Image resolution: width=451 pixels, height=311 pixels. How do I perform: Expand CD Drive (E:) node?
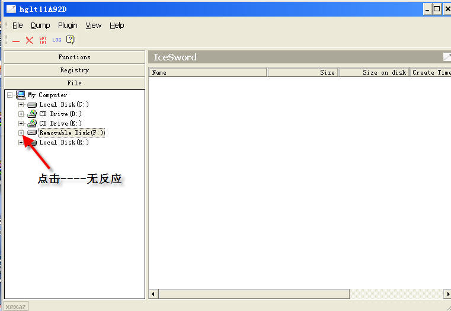21,123
